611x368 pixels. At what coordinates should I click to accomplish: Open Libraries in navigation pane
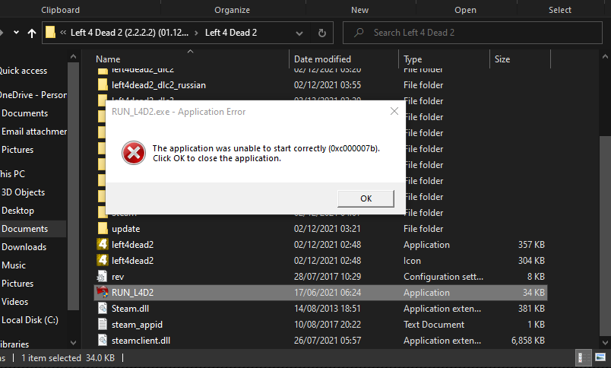click(14, 344)
